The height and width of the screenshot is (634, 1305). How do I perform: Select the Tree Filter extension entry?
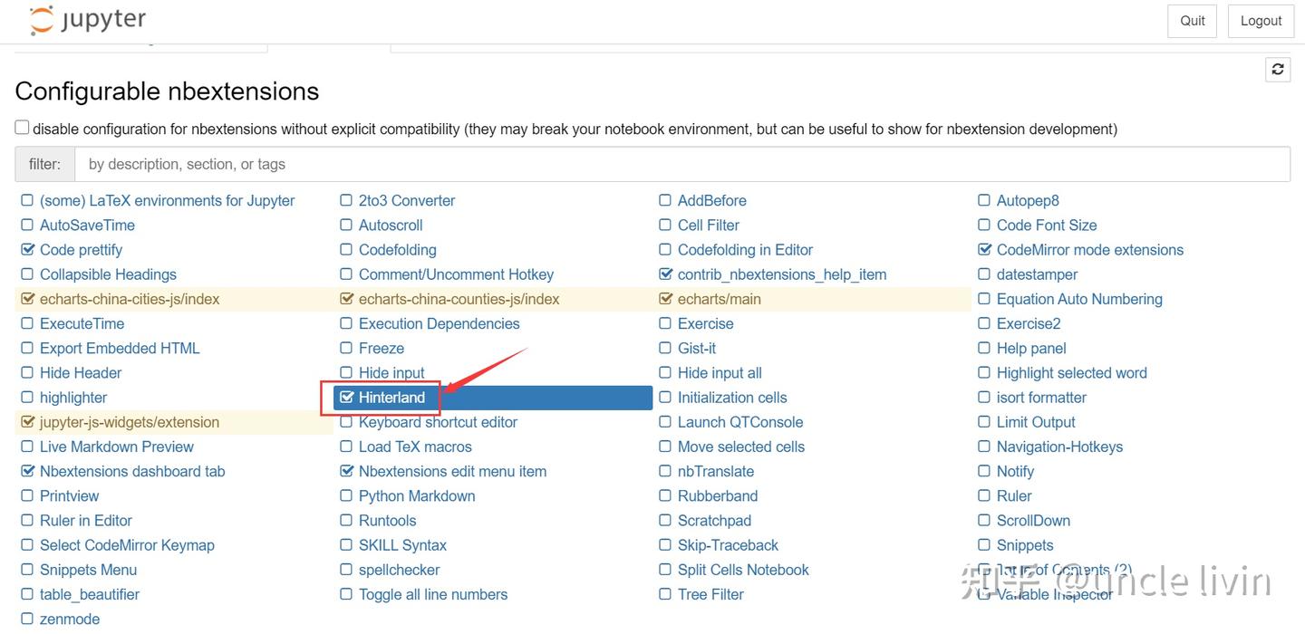tap(710, 595)
